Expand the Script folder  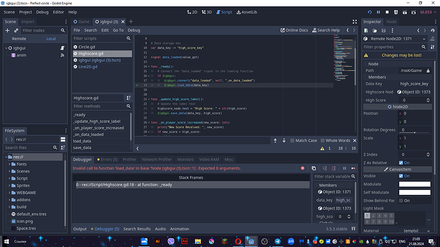[10, 178]
